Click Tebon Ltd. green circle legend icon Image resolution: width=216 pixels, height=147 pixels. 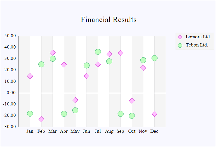click(x=180, y=45)
